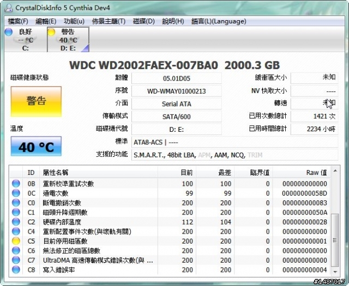The height and width of the screenshot is (286, 349).
Task: Click raw value 000000000083
Action: [304, 203]
